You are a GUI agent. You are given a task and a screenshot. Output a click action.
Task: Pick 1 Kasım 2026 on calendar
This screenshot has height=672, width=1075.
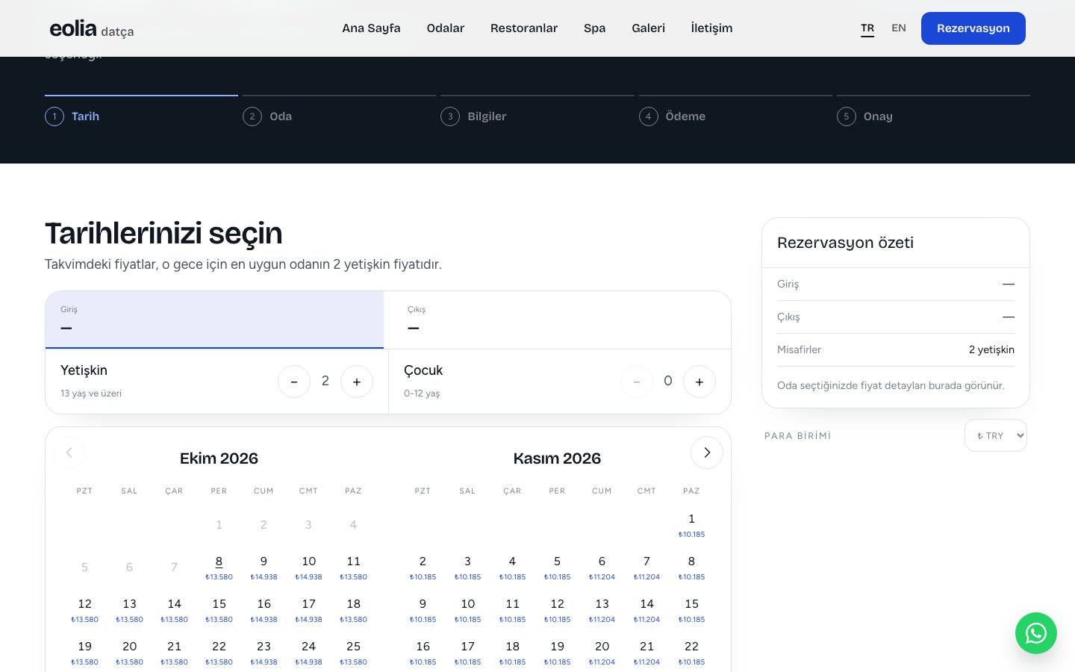(x=691, y=525)
